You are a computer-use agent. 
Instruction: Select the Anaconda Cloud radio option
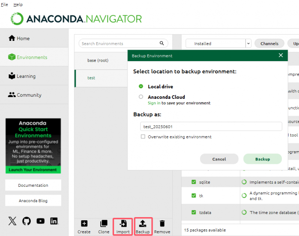click(x=141, y=97)
